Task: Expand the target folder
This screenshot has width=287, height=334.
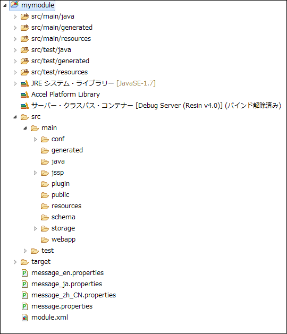Action: point(15,262)
